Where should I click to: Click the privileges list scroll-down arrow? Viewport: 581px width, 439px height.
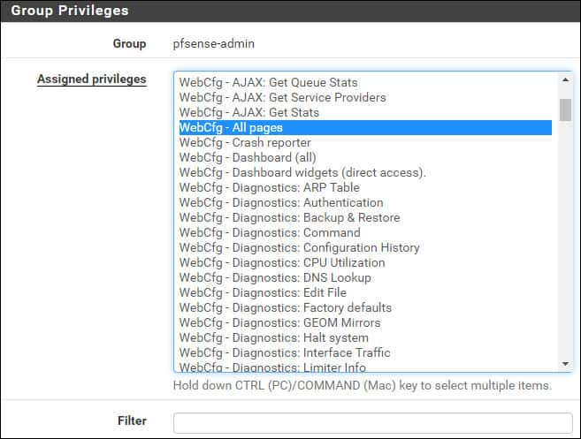[565, 363]
